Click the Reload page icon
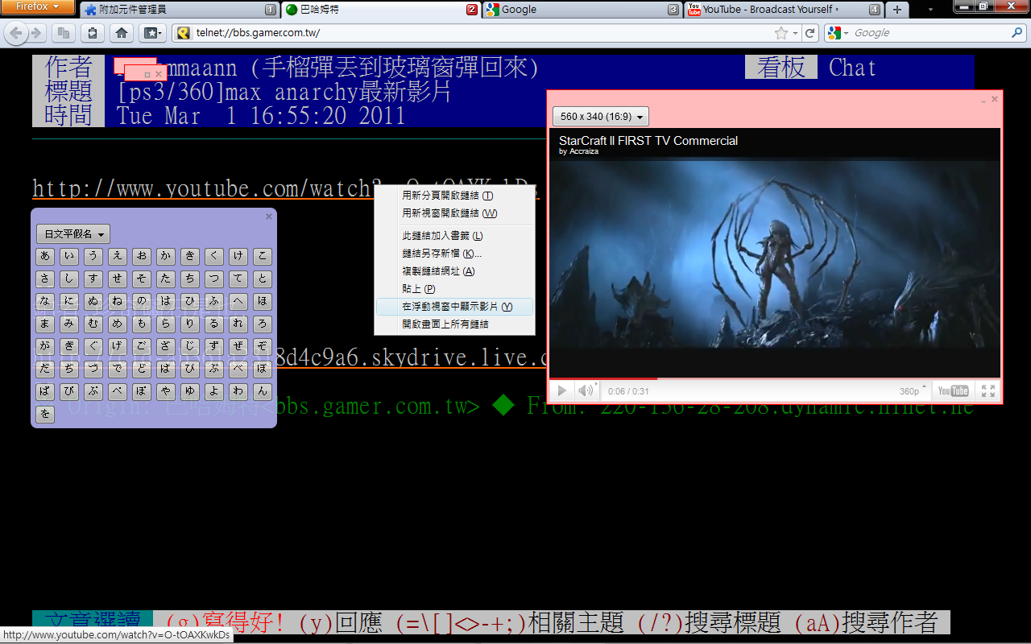 [810, 33]
